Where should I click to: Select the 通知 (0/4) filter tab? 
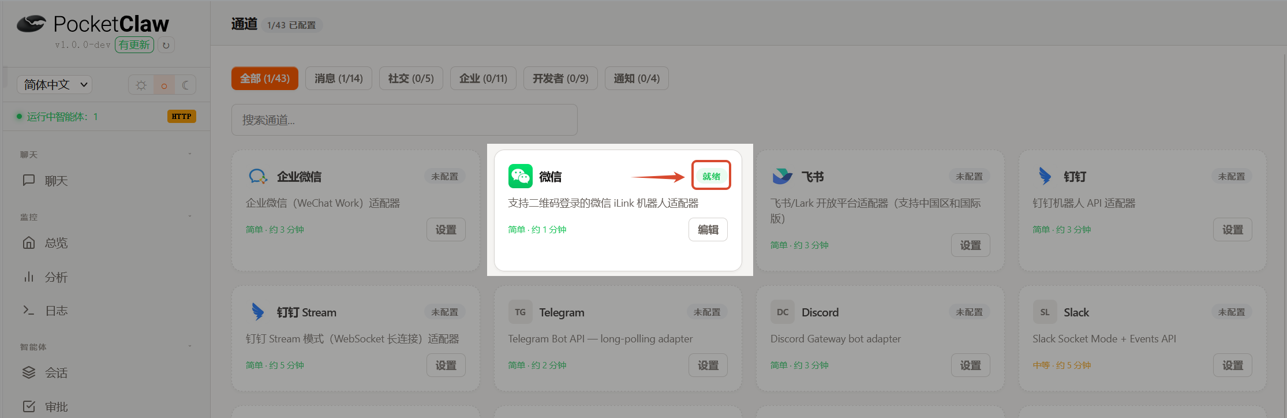point(637,79)
